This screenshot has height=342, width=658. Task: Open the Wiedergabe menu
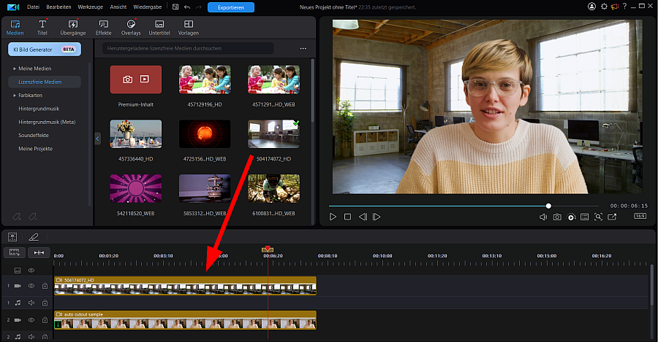point(147,7)
